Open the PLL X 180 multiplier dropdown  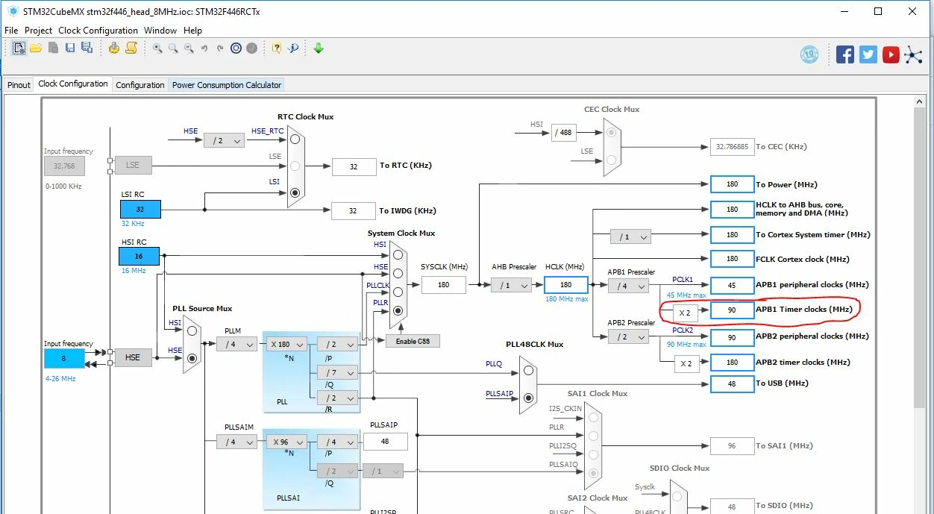coord(287,344)
